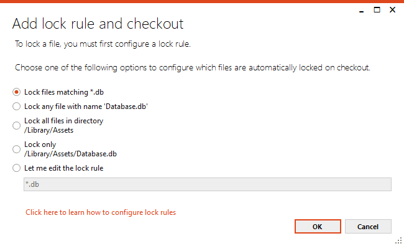Maximize the lock rule dialog window
Screen dimensions: 404x246
377,10
